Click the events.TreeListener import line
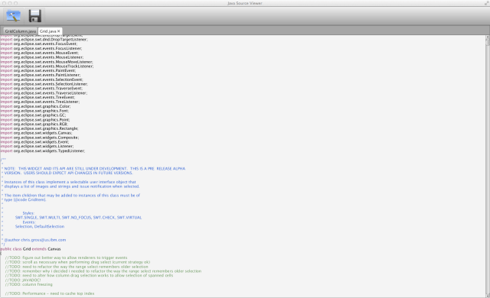Viewport: 490px width, 298px height. (40, 102)
